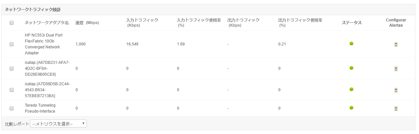Image resolution: width=419 pixels, height=134 pixels.
Task: Click the ステータス column header
Action: pos(351,23)
